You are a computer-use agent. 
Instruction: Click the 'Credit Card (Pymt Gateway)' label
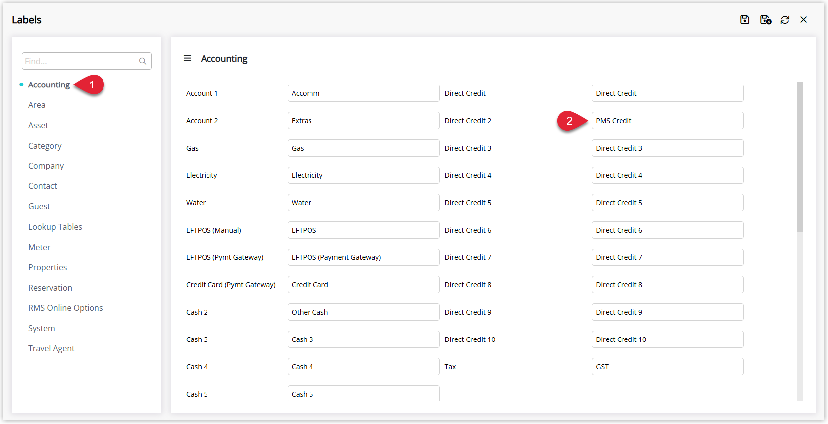[x=231, y=285]
